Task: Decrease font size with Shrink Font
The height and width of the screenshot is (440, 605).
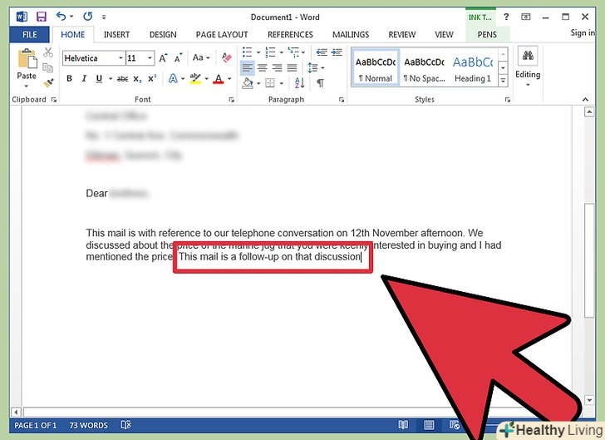Action: pyautogui.click(x=178, y=58)
